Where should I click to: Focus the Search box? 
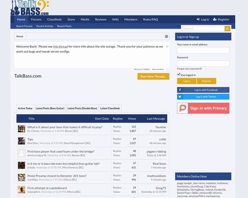click(203, 29)
